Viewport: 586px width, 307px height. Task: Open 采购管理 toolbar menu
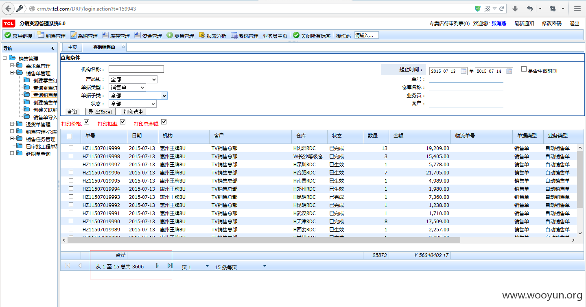click(x=84, y=36)
